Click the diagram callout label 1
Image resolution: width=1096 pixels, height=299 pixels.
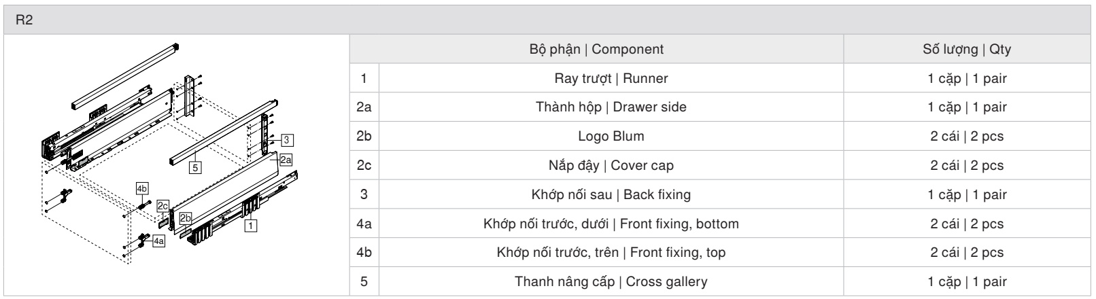click(x=250, y=224)
